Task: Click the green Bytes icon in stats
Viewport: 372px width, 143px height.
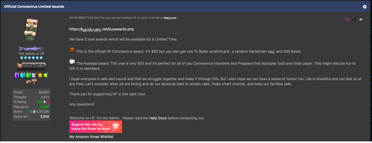Action: coord(31,112)
